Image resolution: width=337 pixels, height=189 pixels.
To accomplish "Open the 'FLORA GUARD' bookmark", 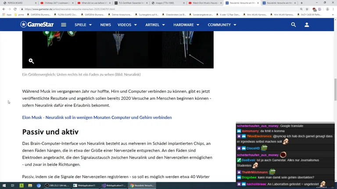I will tap(65, 14).
